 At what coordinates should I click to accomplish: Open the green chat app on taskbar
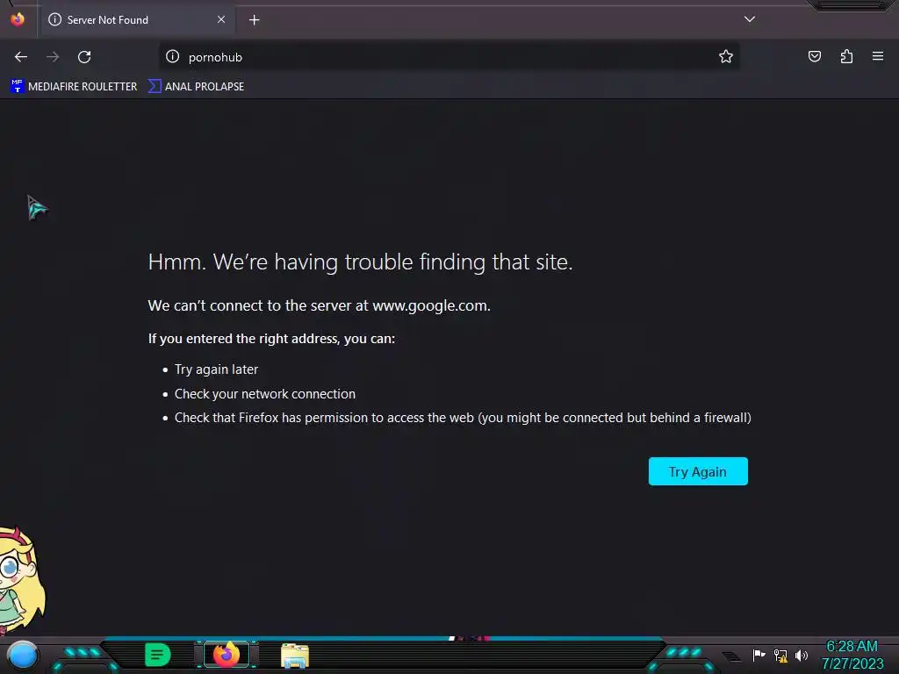pyautogui.click(x=158, y=655)
